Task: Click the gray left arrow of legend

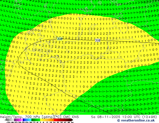Action: (6, 120)
